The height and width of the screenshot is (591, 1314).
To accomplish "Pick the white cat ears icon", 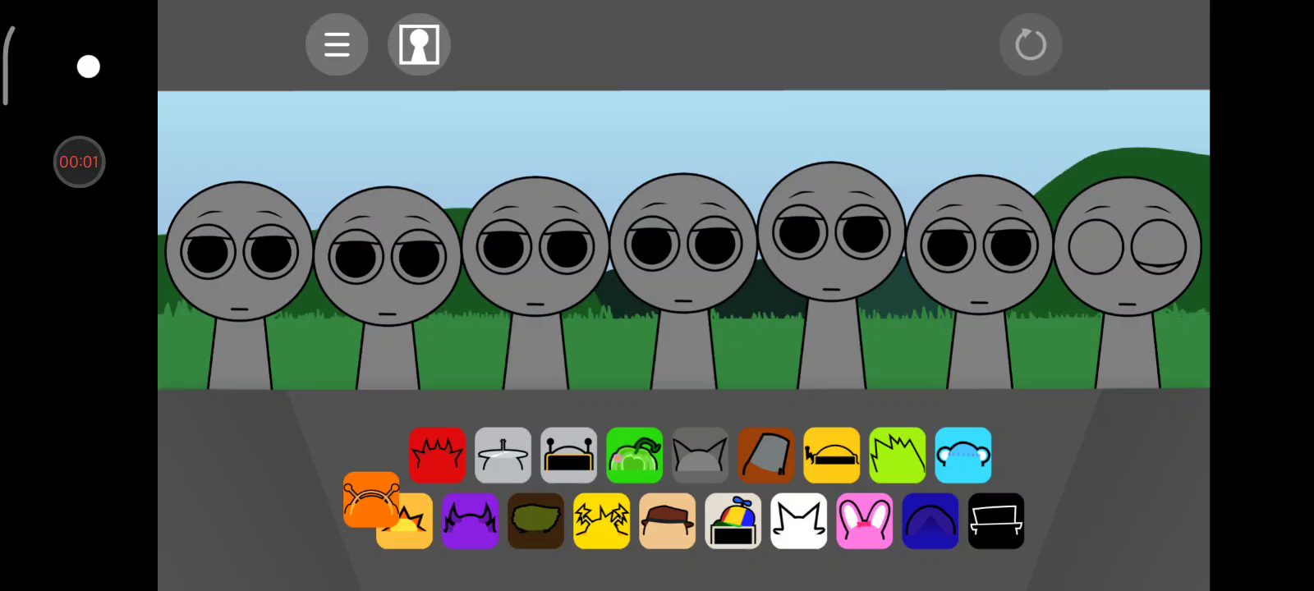I will pyautogui.click(x=798, y=520).
